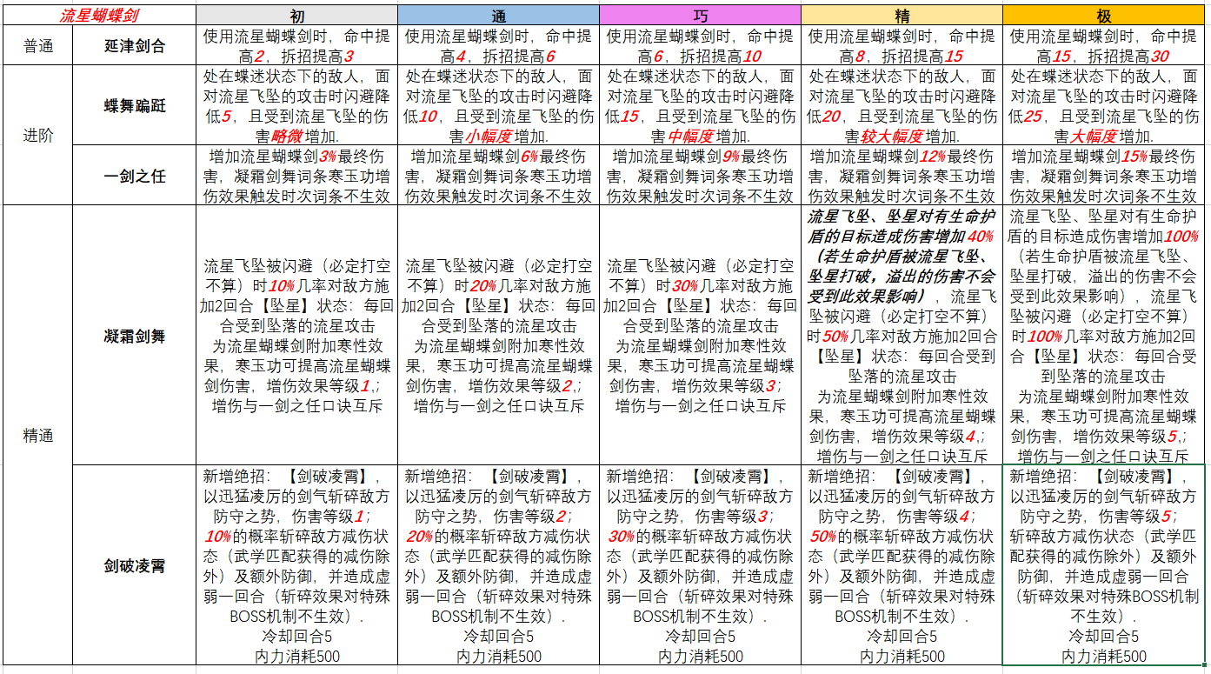This screenshot has height=674, width=1211.
Task: Select 一剑之任 cell showing 9% 最终伤害
Action: 700,176
